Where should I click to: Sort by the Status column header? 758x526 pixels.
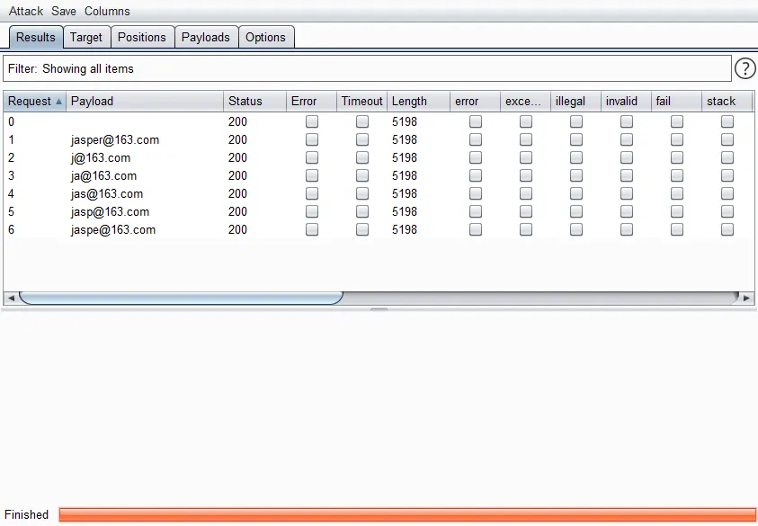coord(254,102)
